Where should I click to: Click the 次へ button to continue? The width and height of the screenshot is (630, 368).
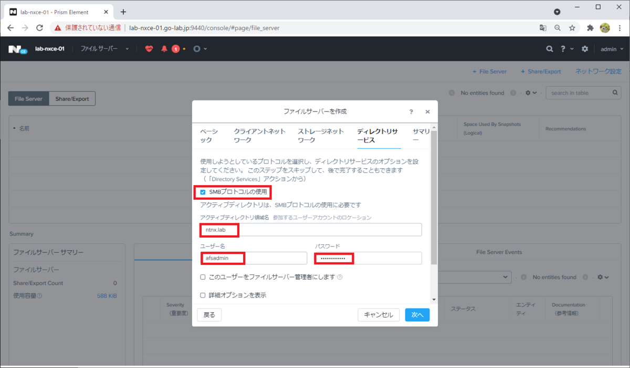coord(417,314)
